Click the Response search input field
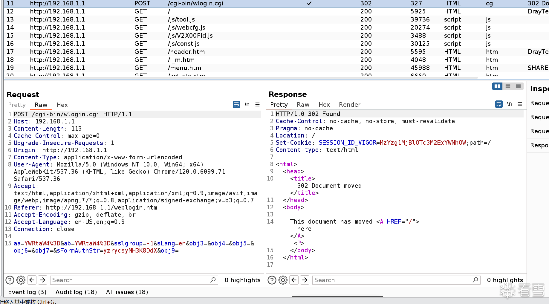This screenshot has width=549, height=304. pyautogui.click(x=396, y=280)
